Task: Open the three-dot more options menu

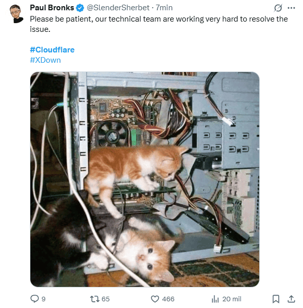Action: [291, 8]
